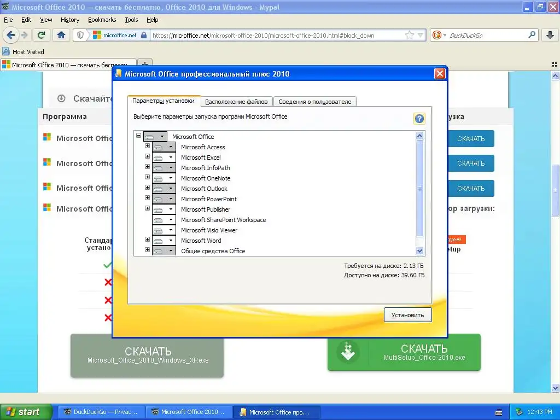Expand the Microsoft Access node
Image resolution: width=560 pixels, height=420 pixels.
coord(147,145)
